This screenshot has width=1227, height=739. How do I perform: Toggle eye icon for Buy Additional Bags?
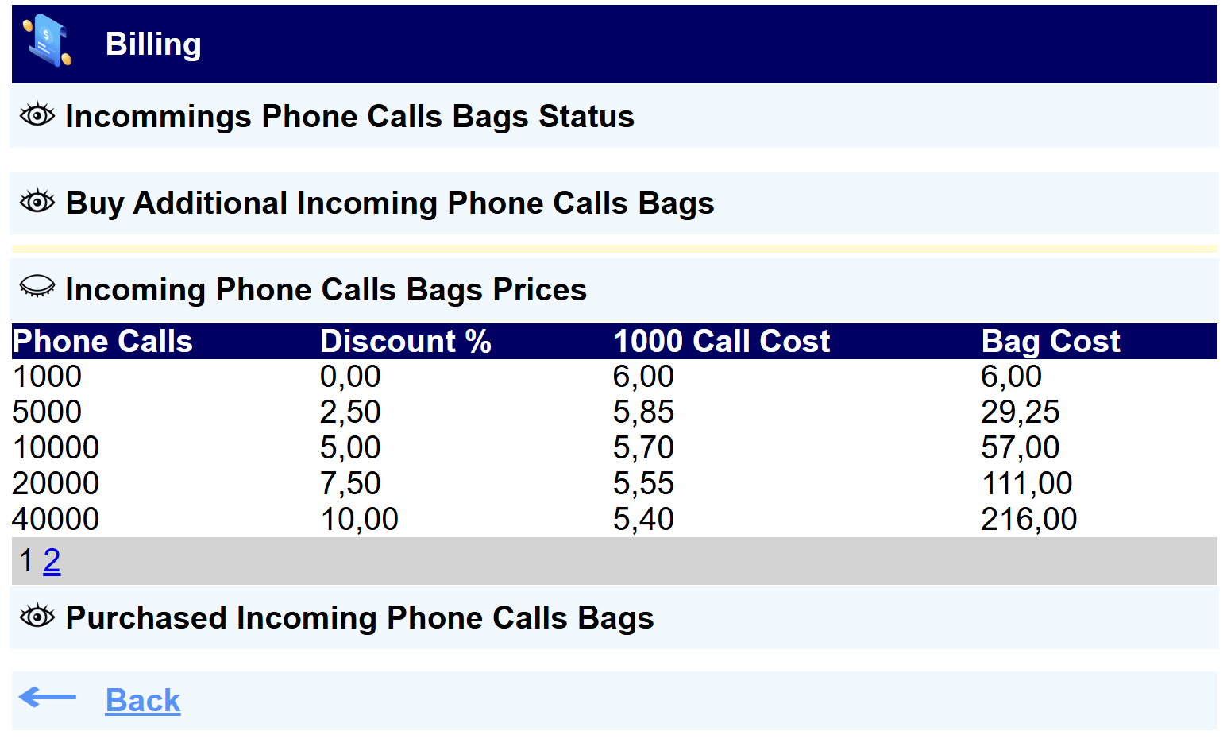click(37, 202)
